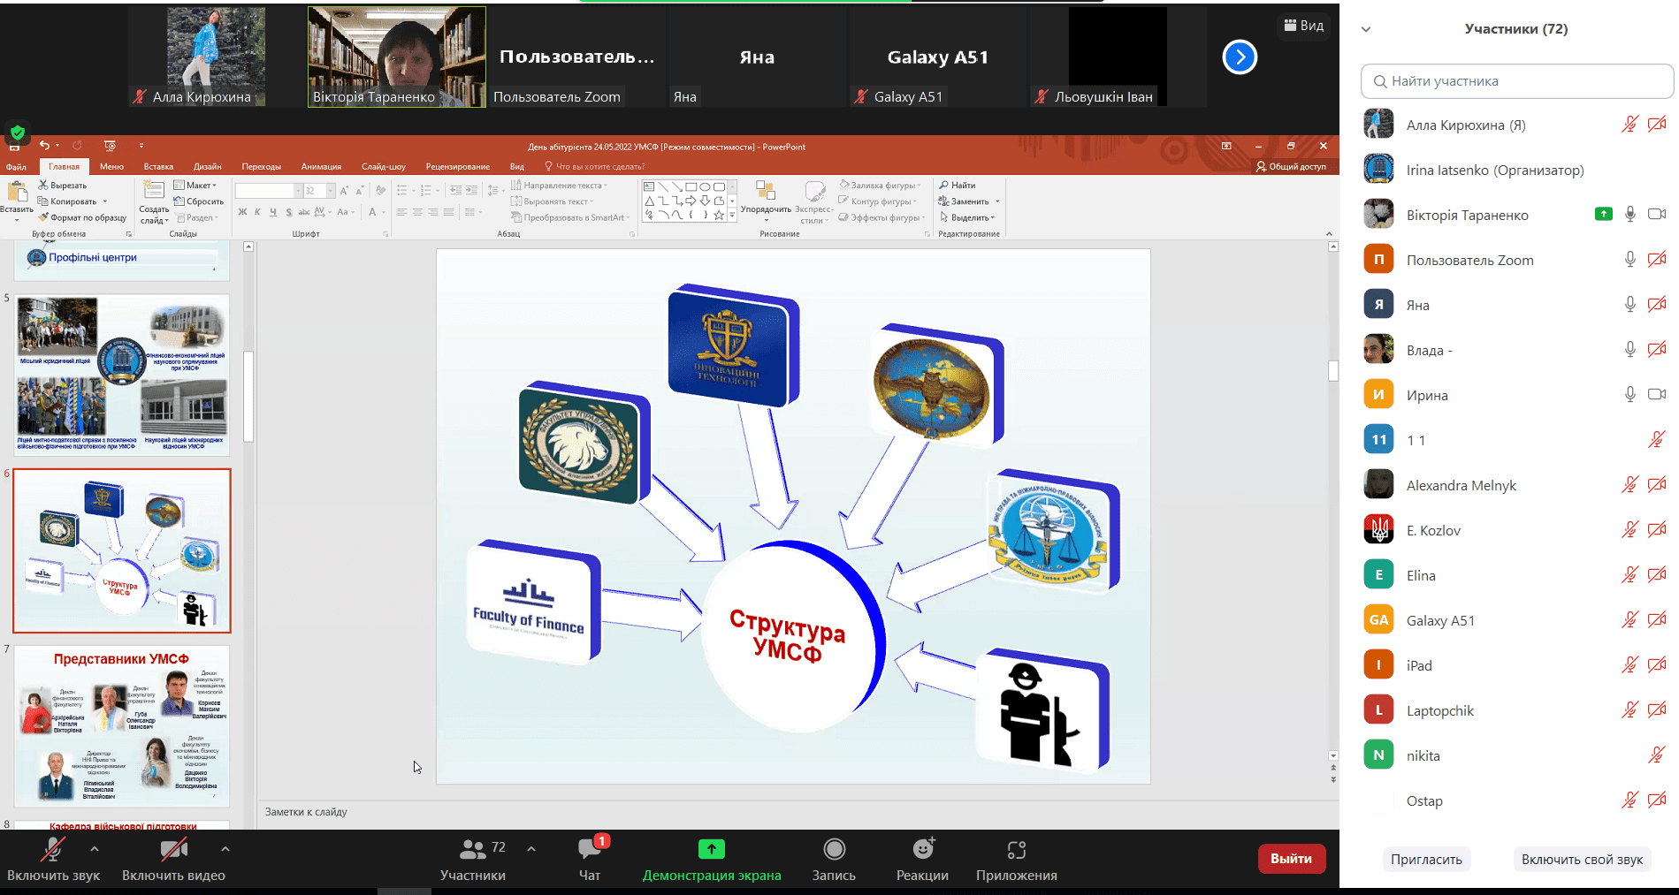Expand participants options caret in toolbar
The image size is (1679, 895).
pyautogui.click(x=531, y=849)
